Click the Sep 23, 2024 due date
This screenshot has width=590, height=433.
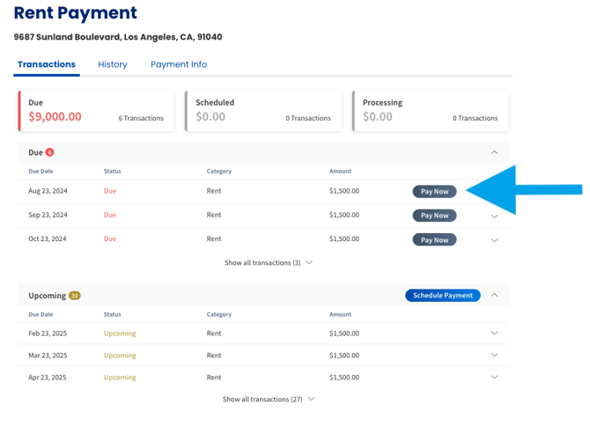(48, 215)
